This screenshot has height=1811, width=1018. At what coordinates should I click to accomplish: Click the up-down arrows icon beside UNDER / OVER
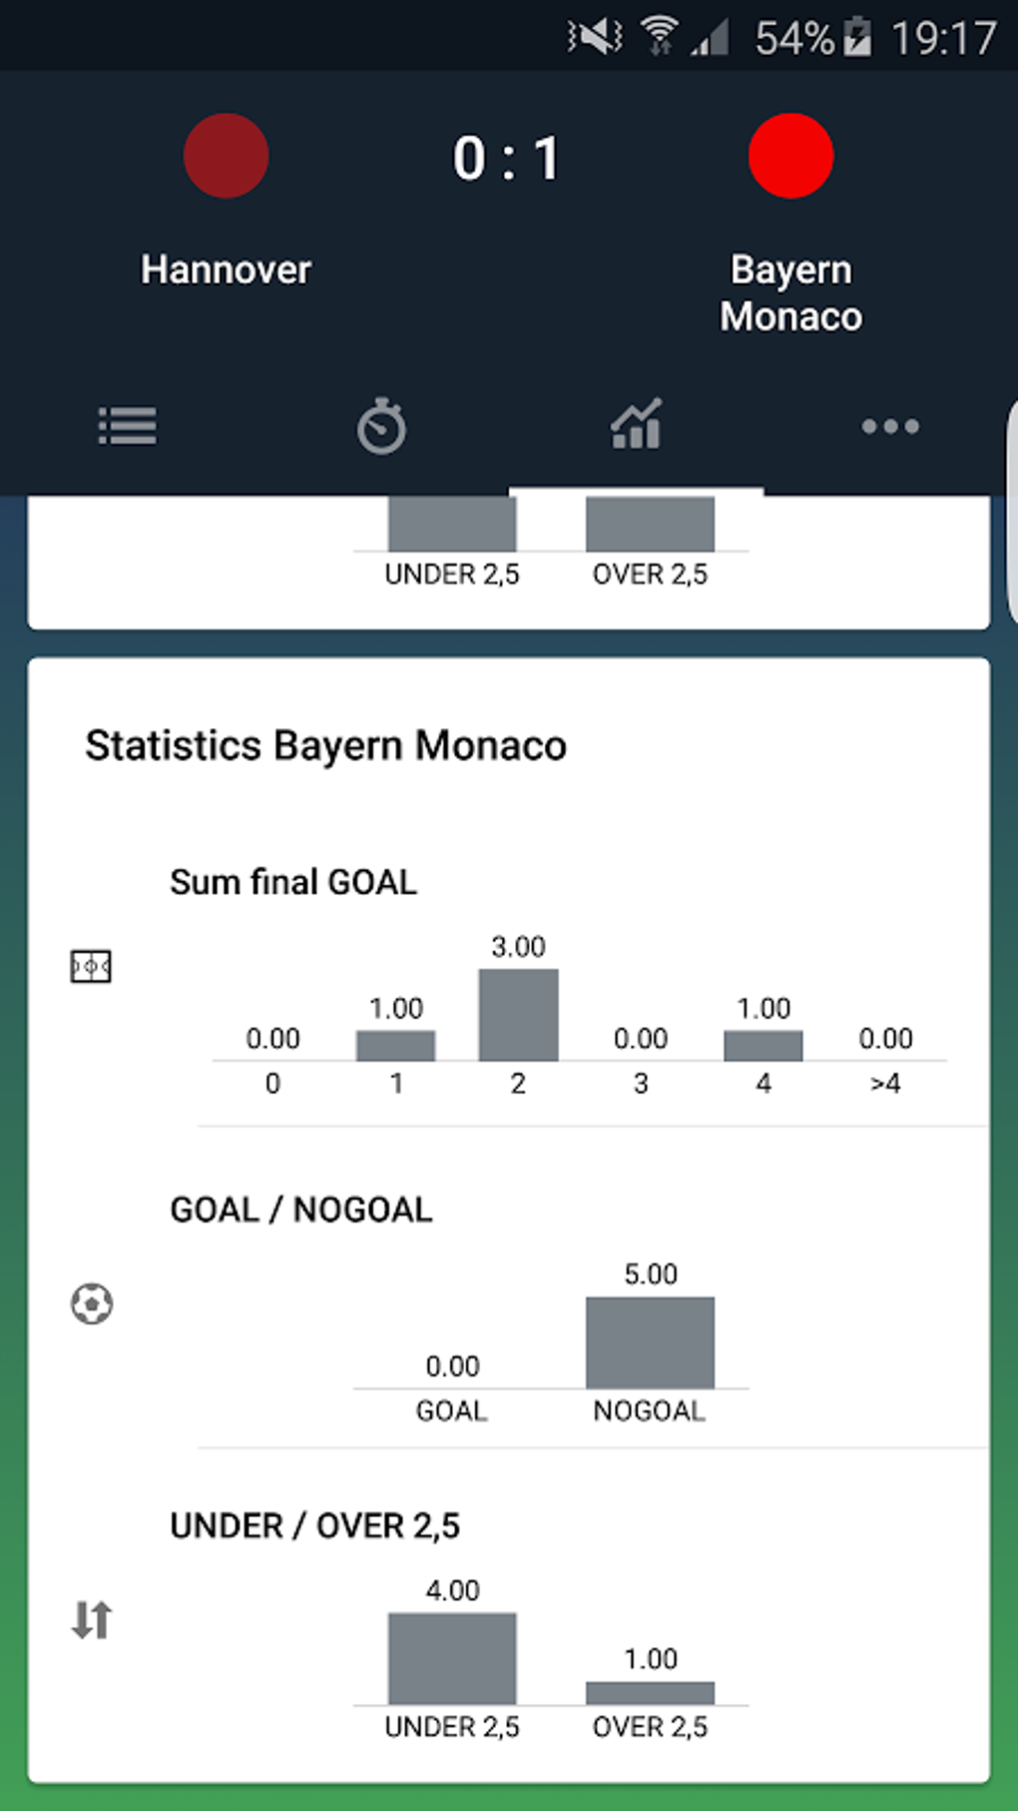(x=92, y=1619)
